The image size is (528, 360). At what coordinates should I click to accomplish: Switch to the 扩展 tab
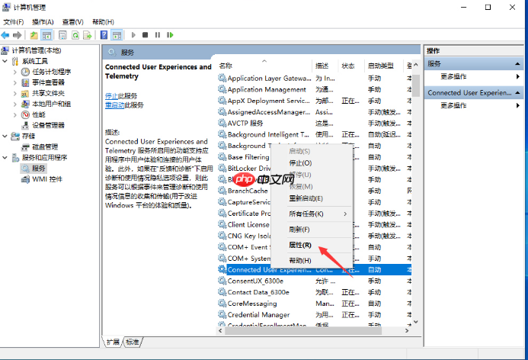point(113,342)
